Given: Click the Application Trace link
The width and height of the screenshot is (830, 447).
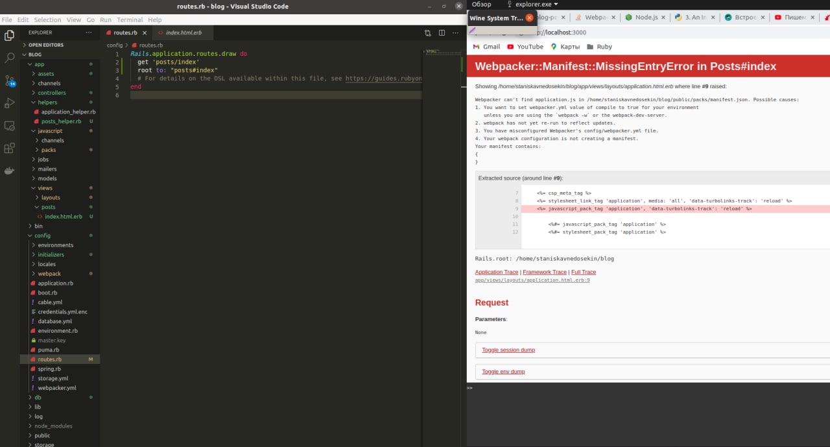Looking at the screenshot, I should coord(497,272).
